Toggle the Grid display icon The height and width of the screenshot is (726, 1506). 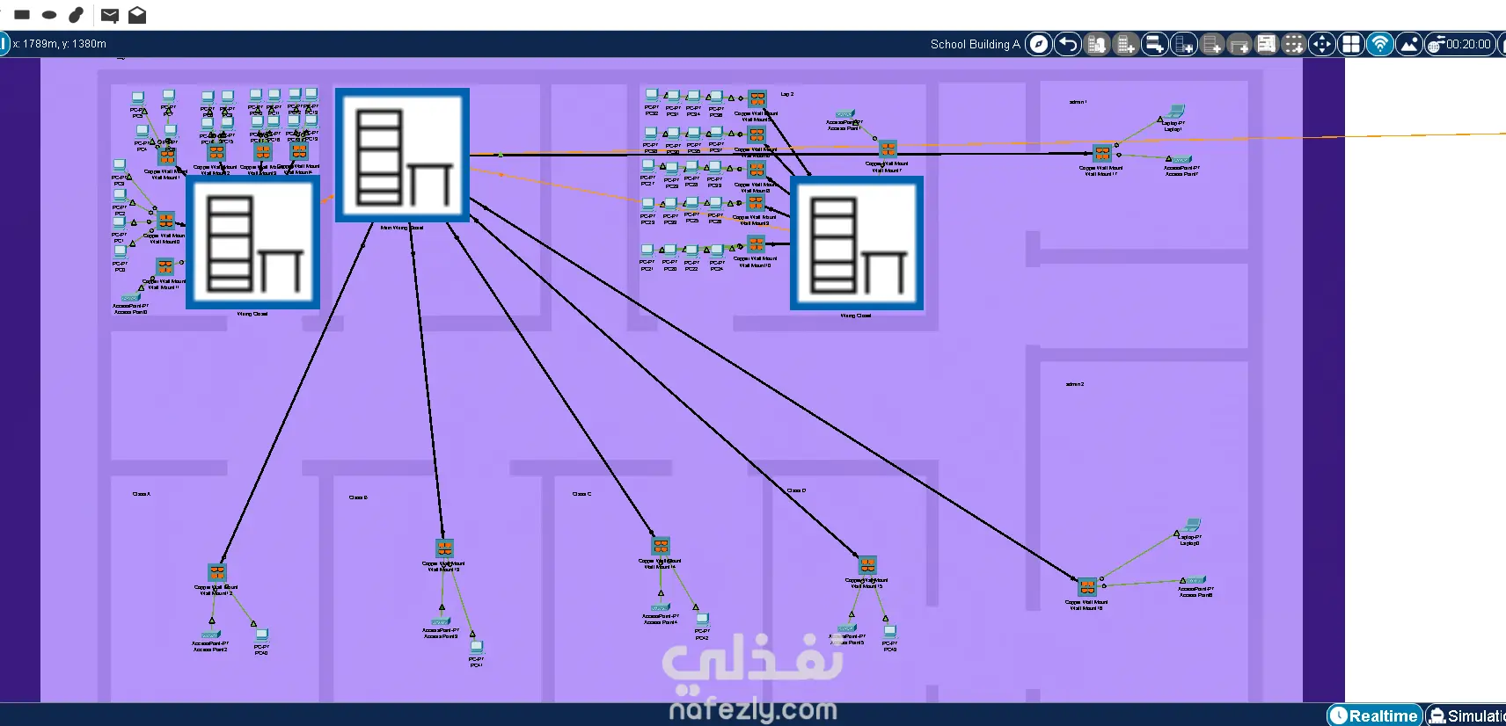[1351, 44]
